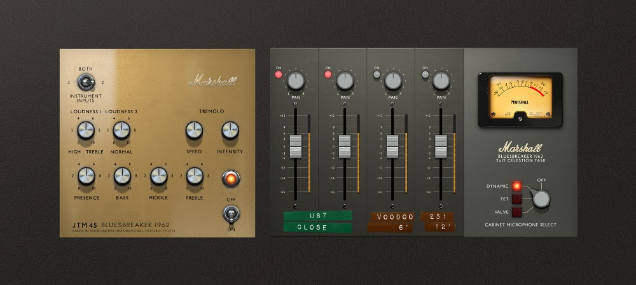Flip the Instrument Inputs toggle switch
The image size is (636, 285).
(84, 83)
